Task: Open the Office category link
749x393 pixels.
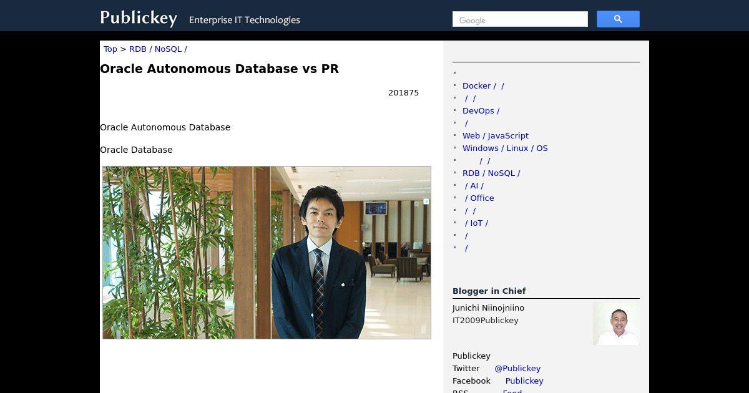Action: click(479, 198)
